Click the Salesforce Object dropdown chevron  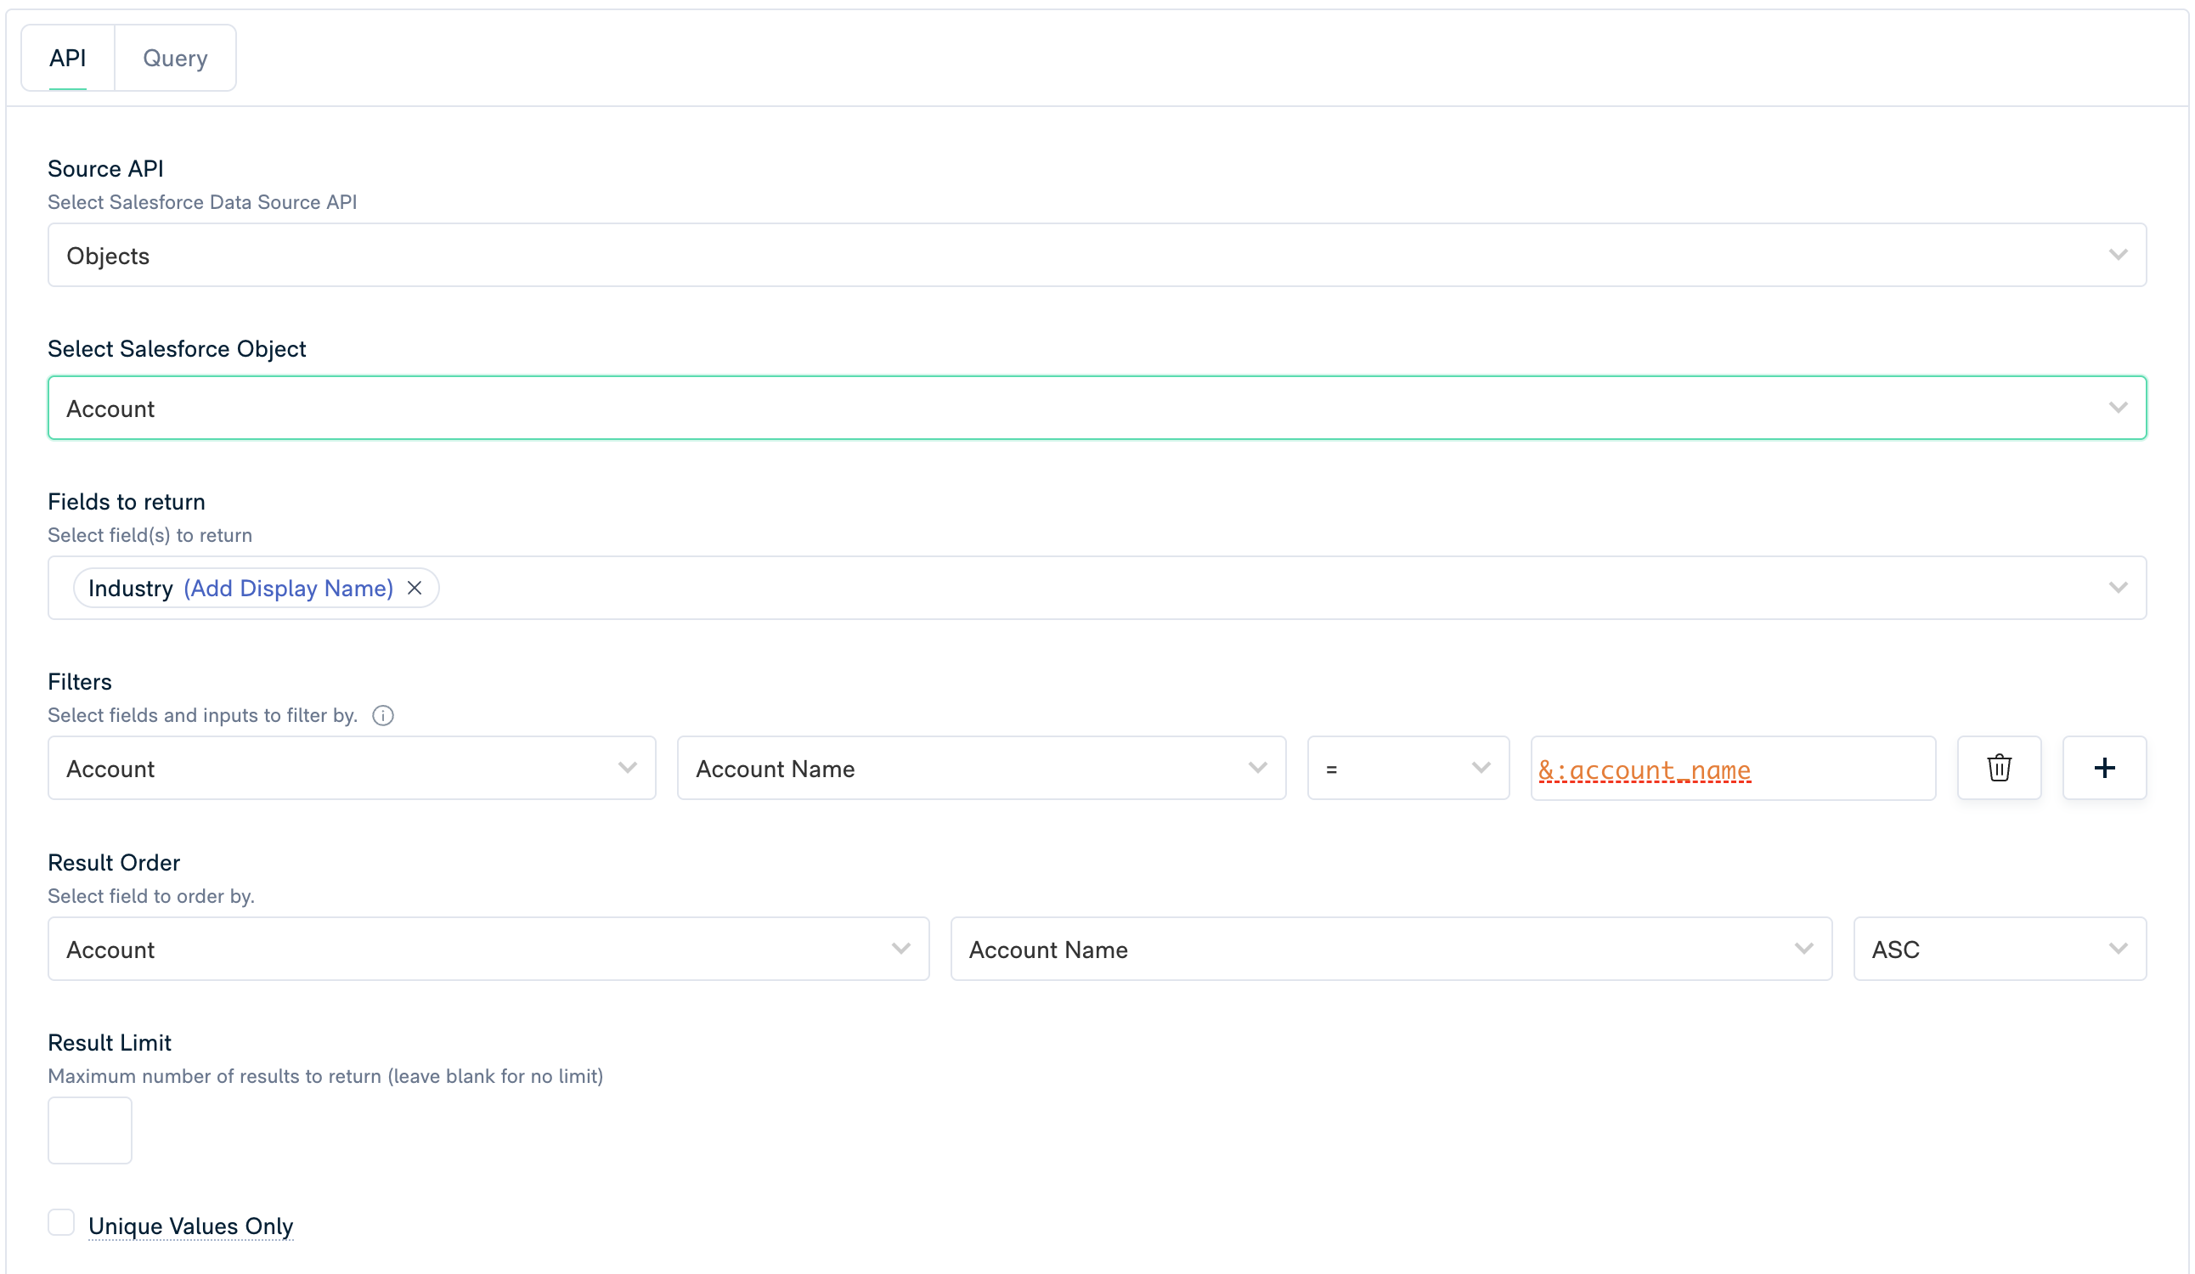point(2118,408)
